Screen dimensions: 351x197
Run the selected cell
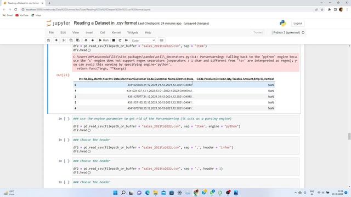click(x=104, y=40)
